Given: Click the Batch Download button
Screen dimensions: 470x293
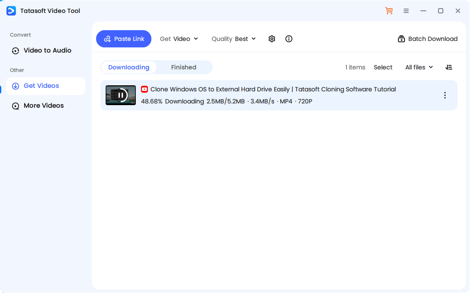Looking at the screenshot, I should (427, 39).
